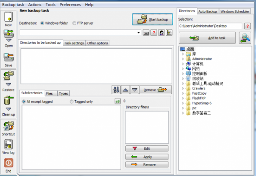The height and width of the screenshot is (176, 258).
Task: Choose Tagged only radio option
Action: (x=71, y=102)
